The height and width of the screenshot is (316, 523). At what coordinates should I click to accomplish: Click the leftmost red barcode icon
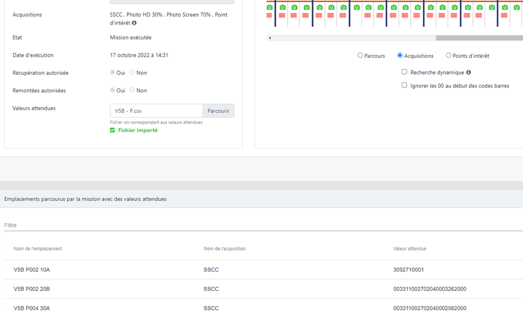pyautogui.click(x=269, y=16)
